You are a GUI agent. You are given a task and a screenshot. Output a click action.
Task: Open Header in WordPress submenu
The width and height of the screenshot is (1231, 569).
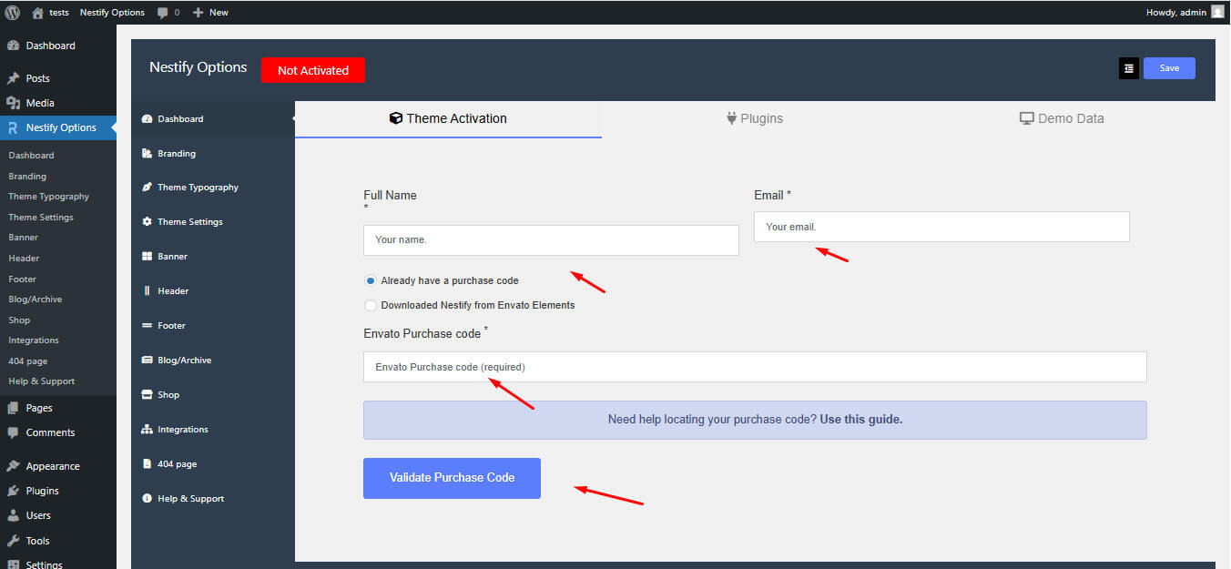coord(24,259)
